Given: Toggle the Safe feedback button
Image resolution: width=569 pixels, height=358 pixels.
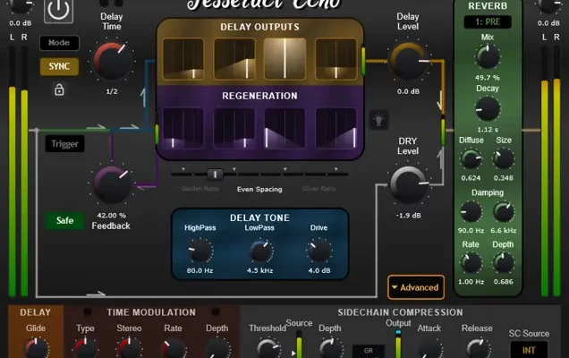Looking at the screenshot, I should point(64,220).
